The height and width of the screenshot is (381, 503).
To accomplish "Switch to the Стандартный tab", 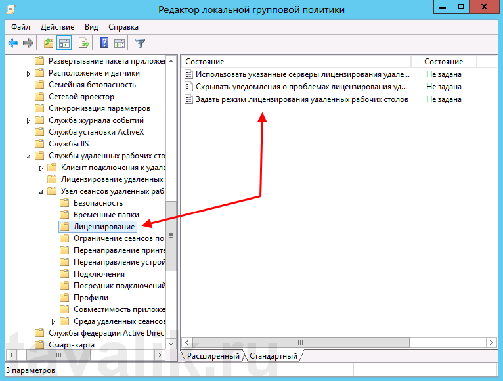I will [273, 356].
